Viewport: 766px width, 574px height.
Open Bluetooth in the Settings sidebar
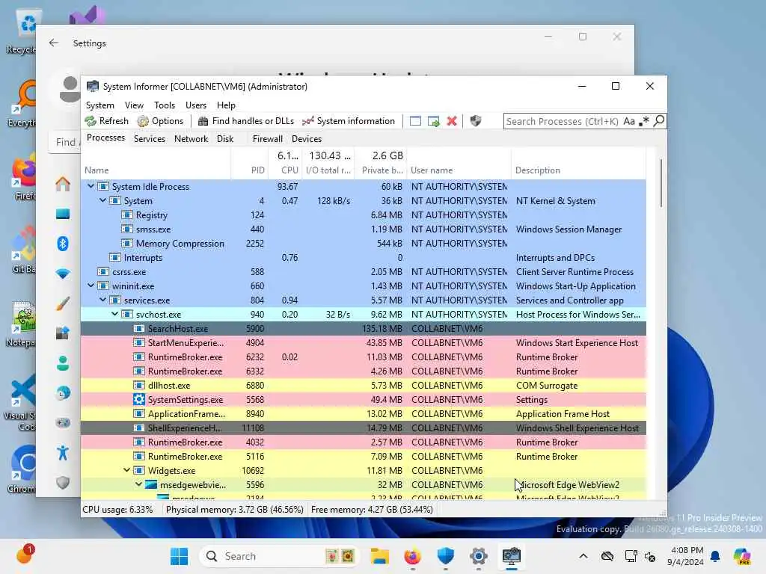pyautogui.click(x=63, y=243)
